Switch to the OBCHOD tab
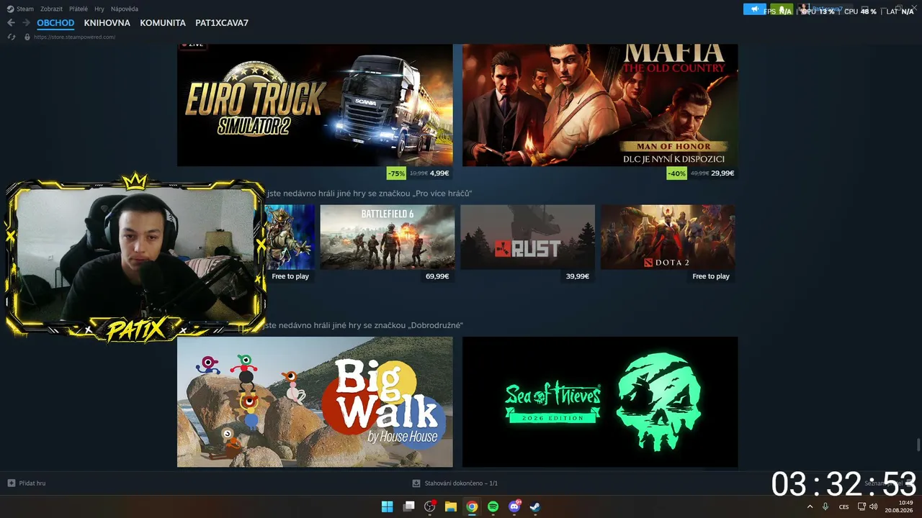 click(55, 23)
